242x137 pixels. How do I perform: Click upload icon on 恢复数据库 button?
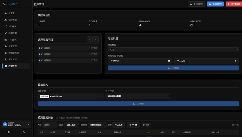(x=210, y=4)
